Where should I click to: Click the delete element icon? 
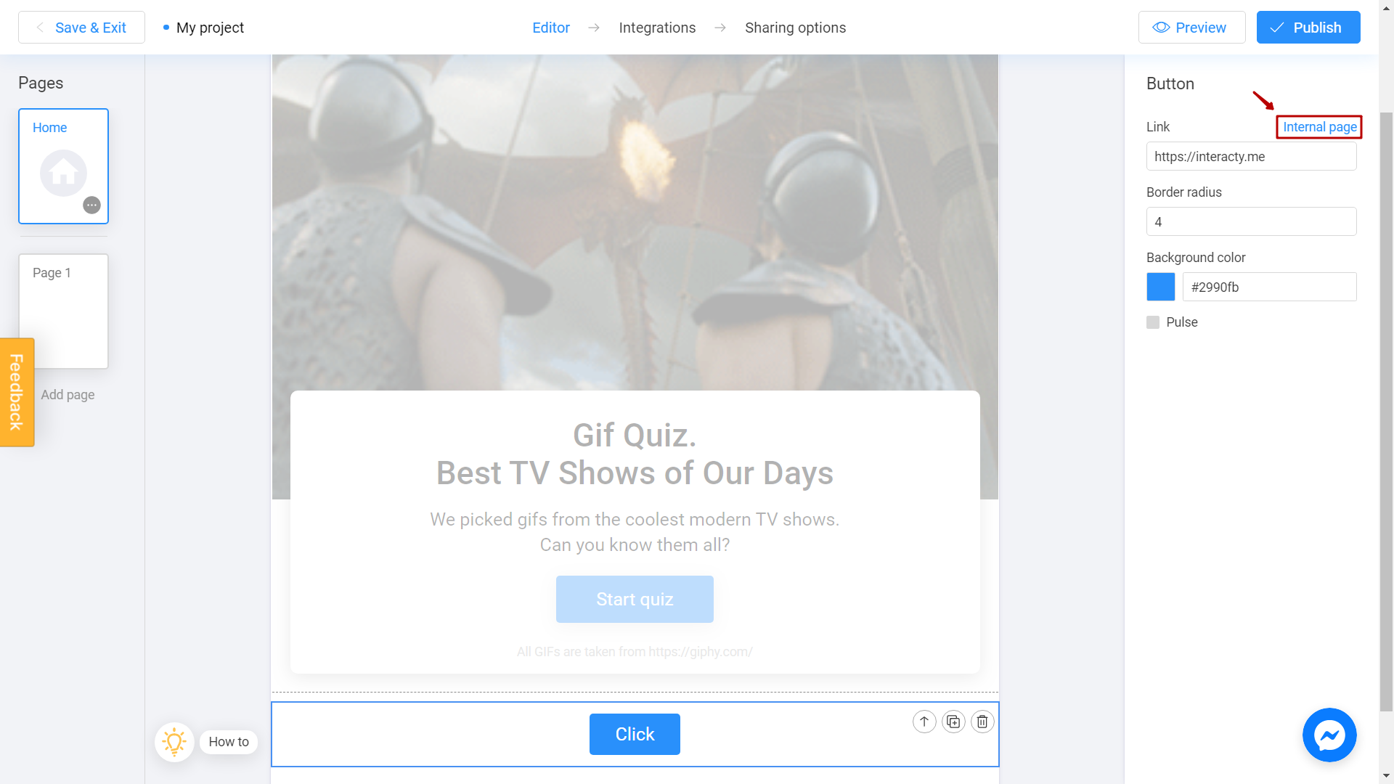click(982, 722)
